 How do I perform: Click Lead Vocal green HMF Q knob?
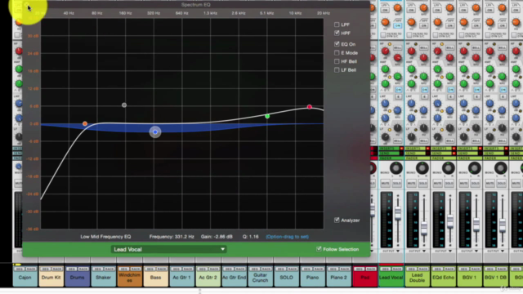coord(385,83)
